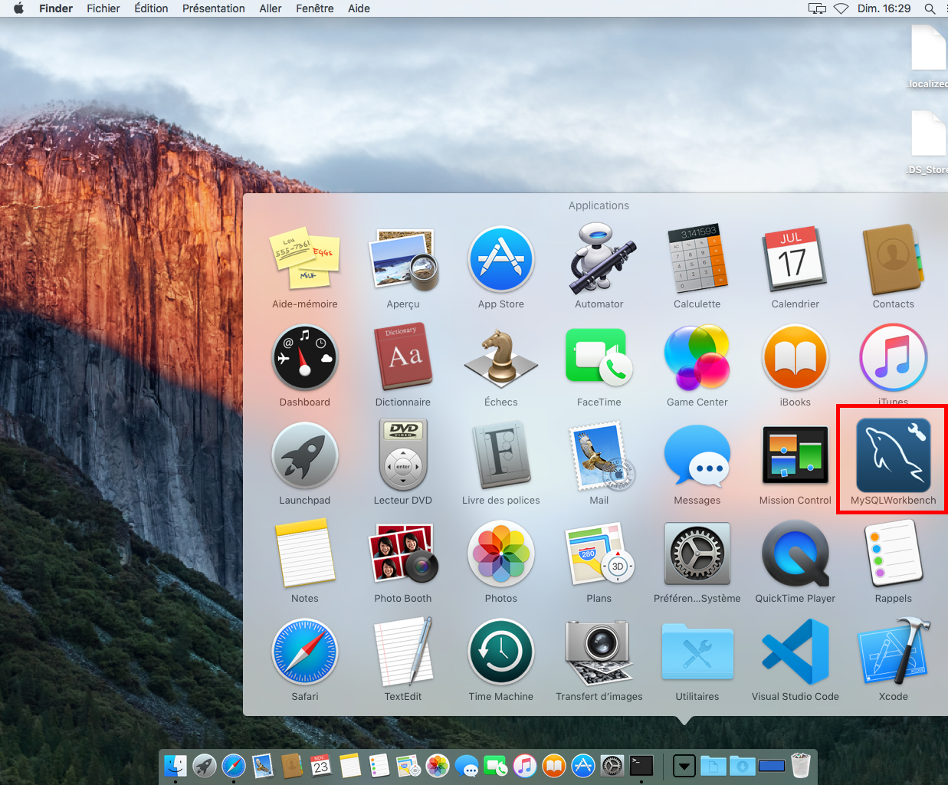Launch the Automator robot app
The width and height of the screenshot is (948, 785).
click(x=599, y=260)
